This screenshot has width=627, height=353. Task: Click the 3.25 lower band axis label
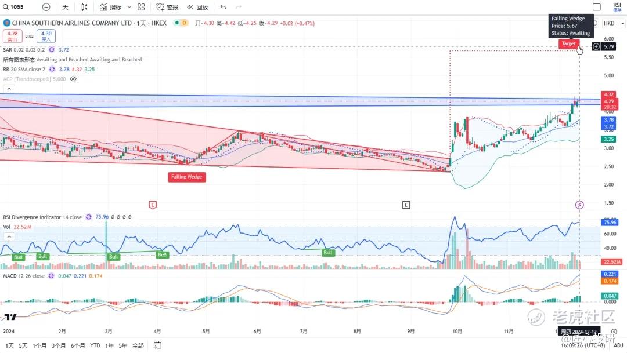(608, 139)
